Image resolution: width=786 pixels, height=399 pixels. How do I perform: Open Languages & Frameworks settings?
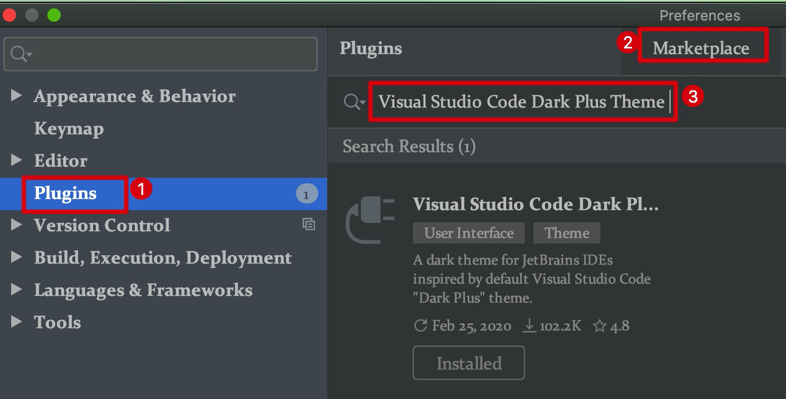point(143,290)
